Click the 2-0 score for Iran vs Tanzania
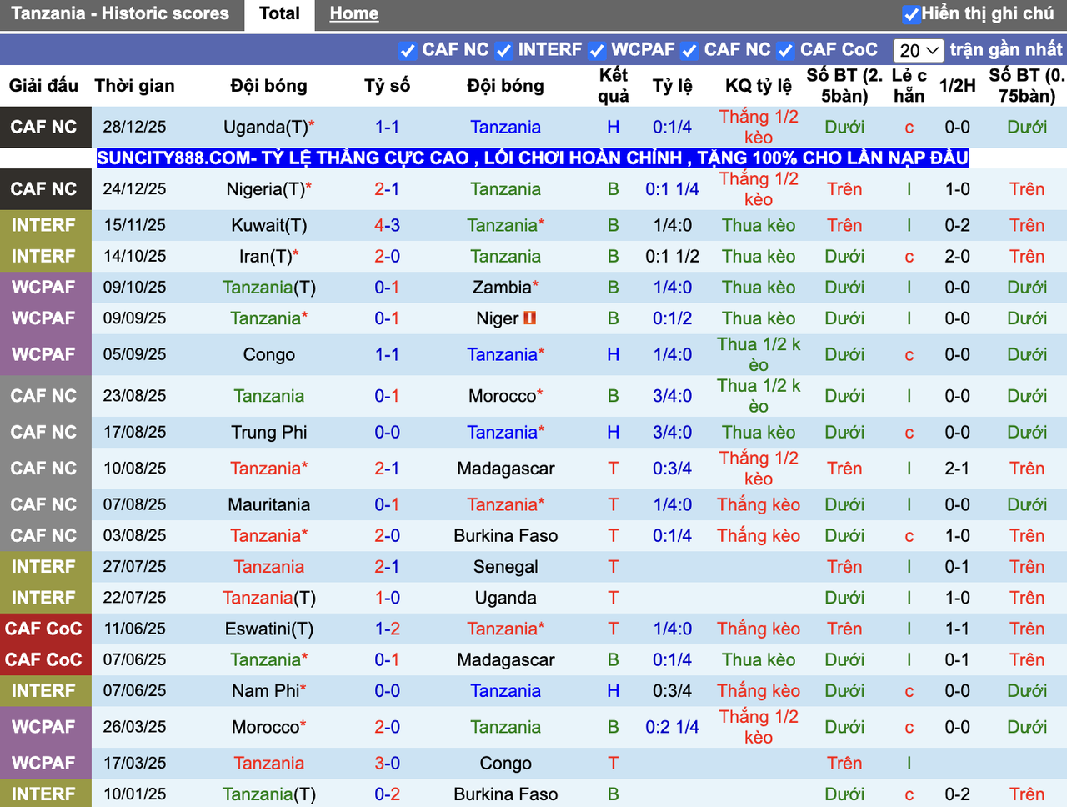 click(x=387, y=256)
